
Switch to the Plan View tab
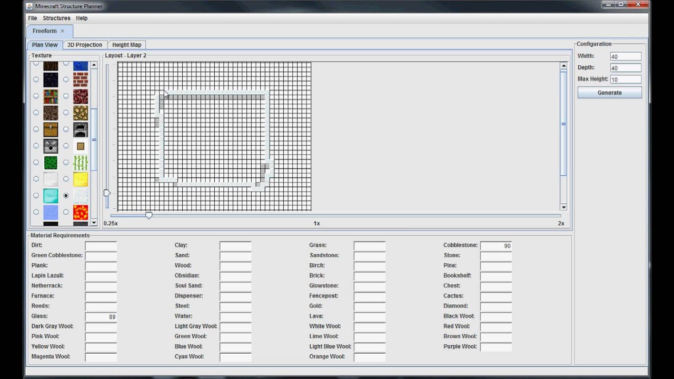(45, 45)
